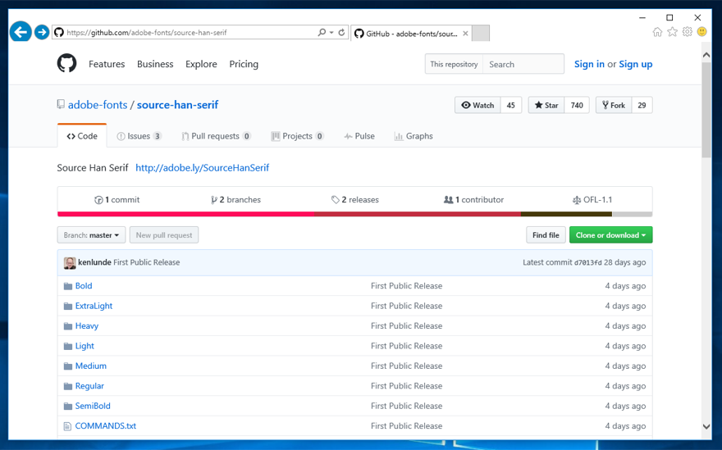
Task: Refresh the page with reload icon
Action: pyautogui.click(x=341, y=32)
